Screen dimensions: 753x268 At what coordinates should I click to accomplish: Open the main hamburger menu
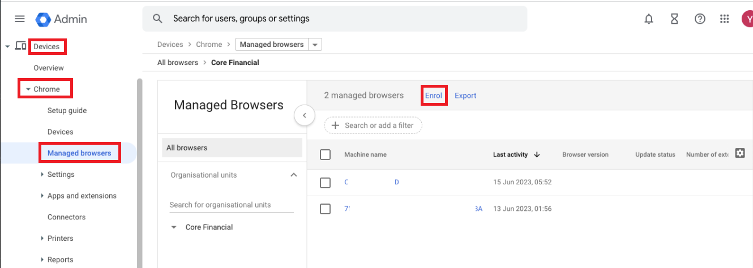point(20,19)
